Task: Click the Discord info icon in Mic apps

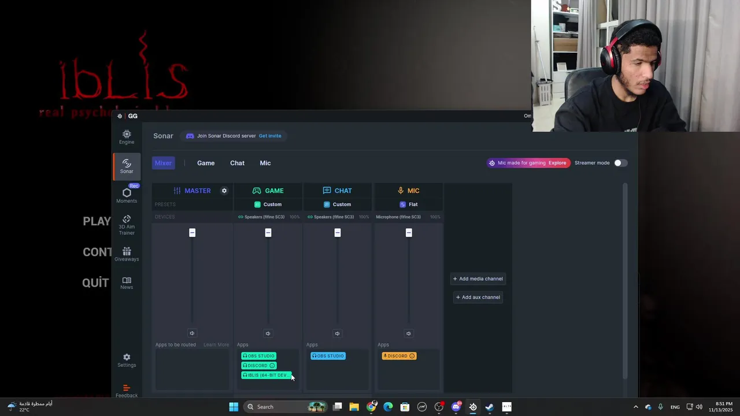Action: (412, 356)
